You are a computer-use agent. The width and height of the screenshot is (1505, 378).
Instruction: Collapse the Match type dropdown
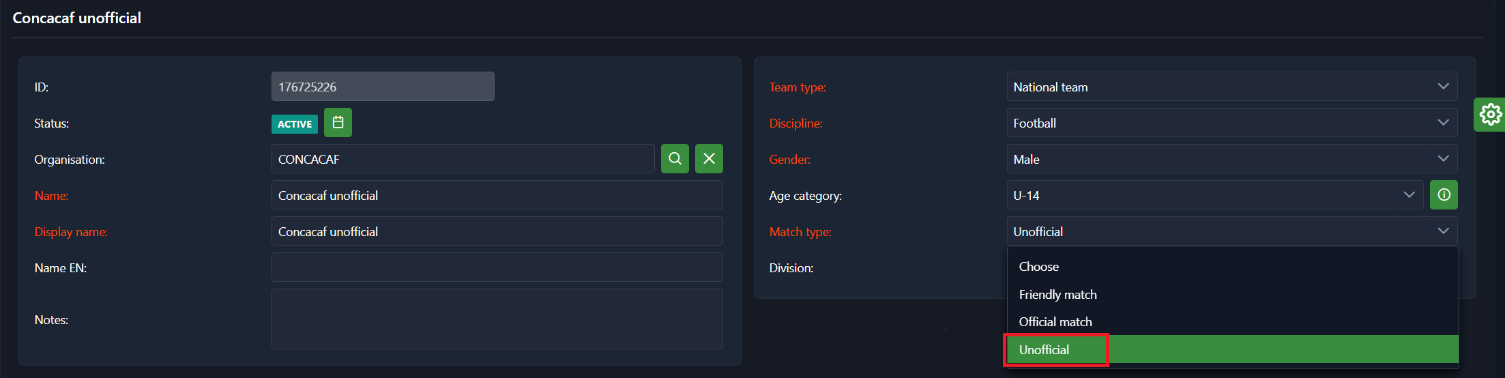1231,231
